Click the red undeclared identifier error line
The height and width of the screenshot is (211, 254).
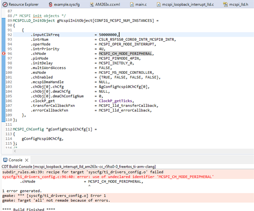tap(108, 177)
